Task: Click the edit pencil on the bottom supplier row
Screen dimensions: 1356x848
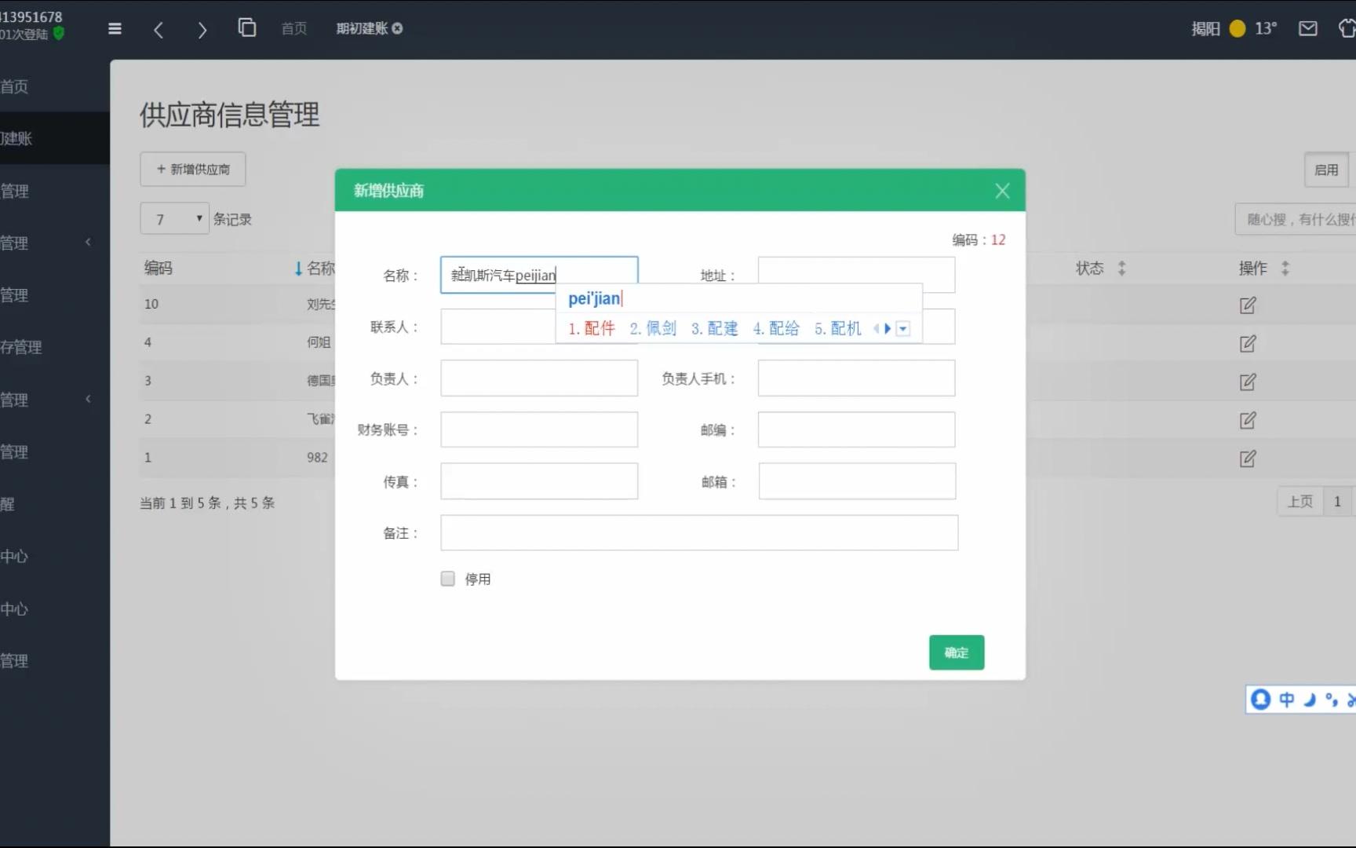Action: click(1248, 459)
